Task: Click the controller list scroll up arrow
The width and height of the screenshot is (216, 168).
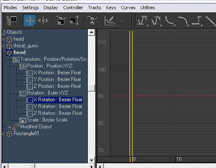Action: click(91, 32)
